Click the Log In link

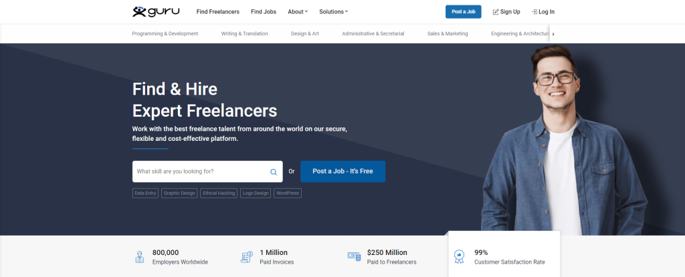tap(543, 12)
